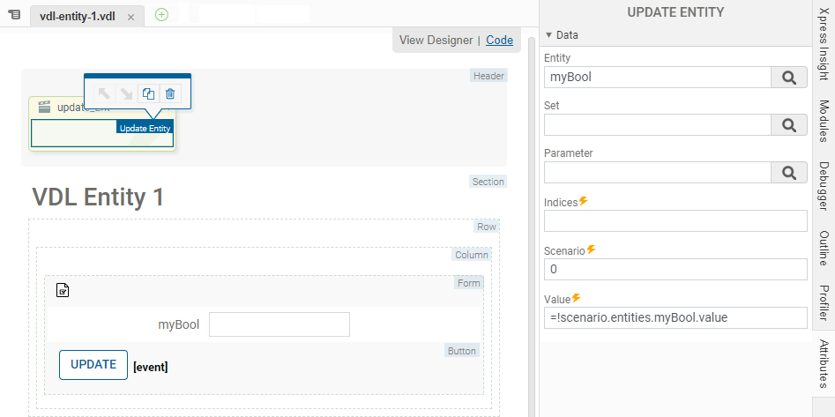Screen dimensions: 835x417
Task: Open the Parameter search lookup
Action: [789, 173]
